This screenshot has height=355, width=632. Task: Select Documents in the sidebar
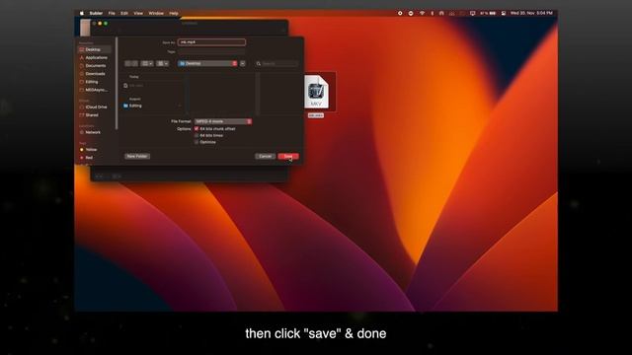95,66
